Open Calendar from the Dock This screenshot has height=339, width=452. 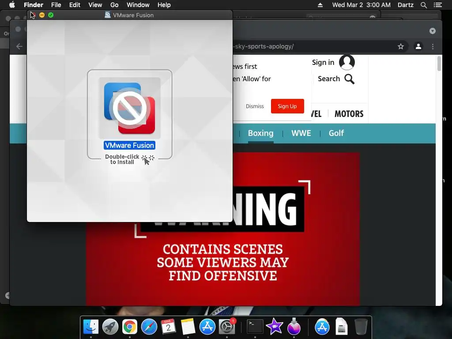(168, 327)
